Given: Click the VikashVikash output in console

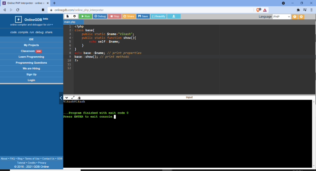Looking at the screenshot, I should tap(74, 102).
